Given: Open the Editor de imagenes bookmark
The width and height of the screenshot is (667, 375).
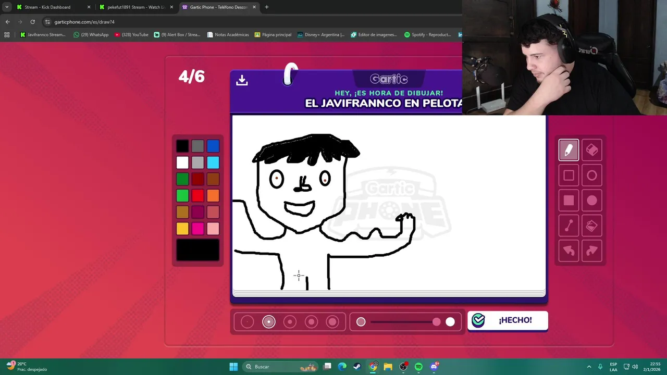Looking at the screenshot, I should [374, 35].
